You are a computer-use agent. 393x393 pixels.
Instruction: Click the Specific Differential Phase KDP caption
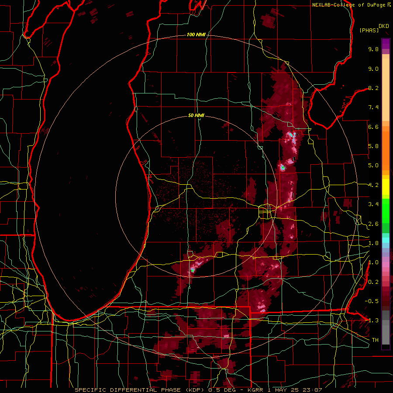(198, 390)
